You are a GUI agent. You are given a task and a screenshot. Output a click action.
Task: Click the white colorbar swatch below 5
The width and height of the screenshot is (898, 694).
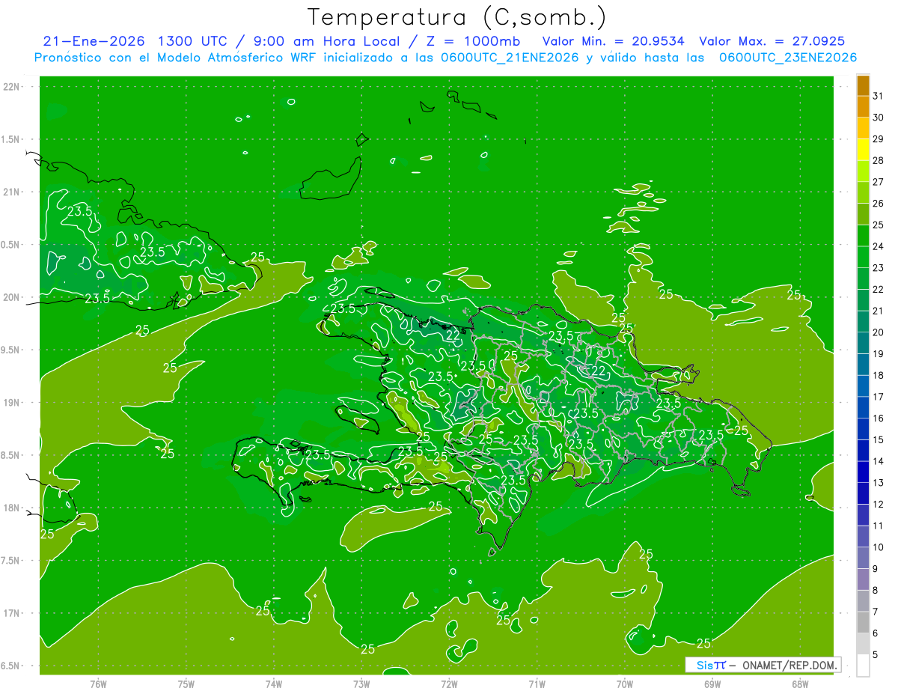[863, 666]
